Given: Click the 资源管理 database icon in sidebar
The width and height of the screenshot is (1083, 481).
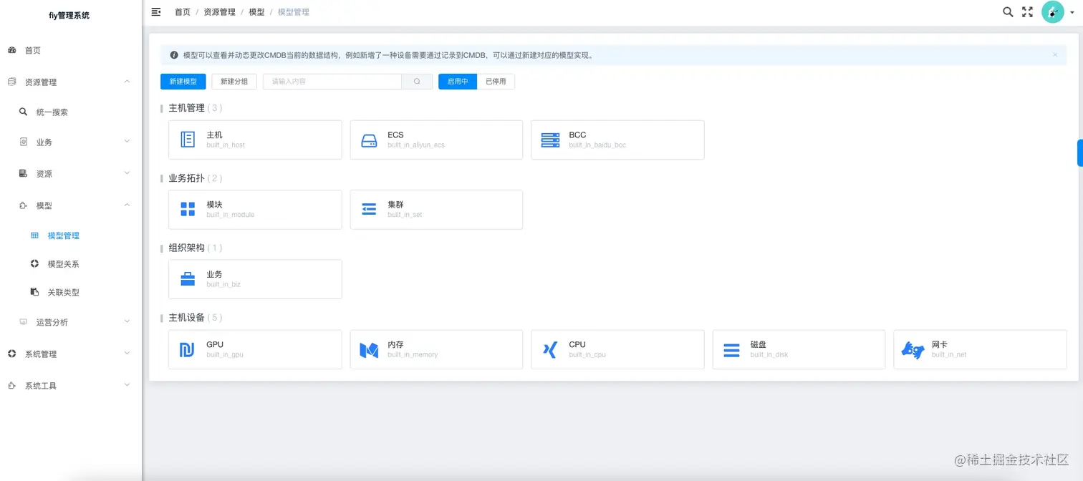Looking at the screenshot, I should (12, 82).
